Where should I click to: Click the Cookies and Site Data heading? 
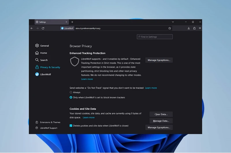pos(83,109)
